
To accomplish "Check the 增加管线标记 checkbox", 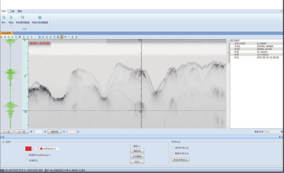I will (173, 148).
